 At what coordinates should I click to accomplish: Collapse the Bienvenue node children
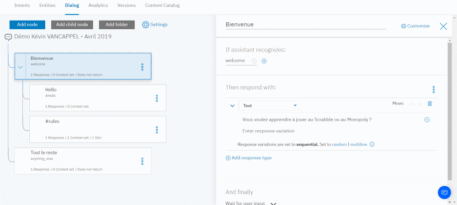pos(21,67)
